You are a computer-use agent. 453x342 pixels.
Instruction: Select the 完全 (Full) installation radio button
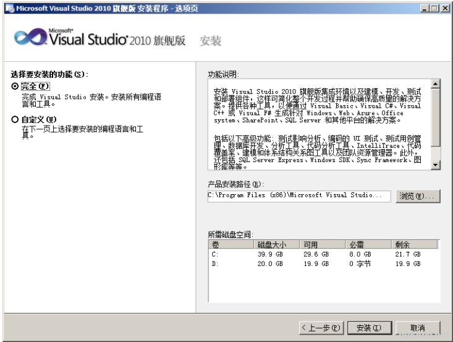coord(15,86)
